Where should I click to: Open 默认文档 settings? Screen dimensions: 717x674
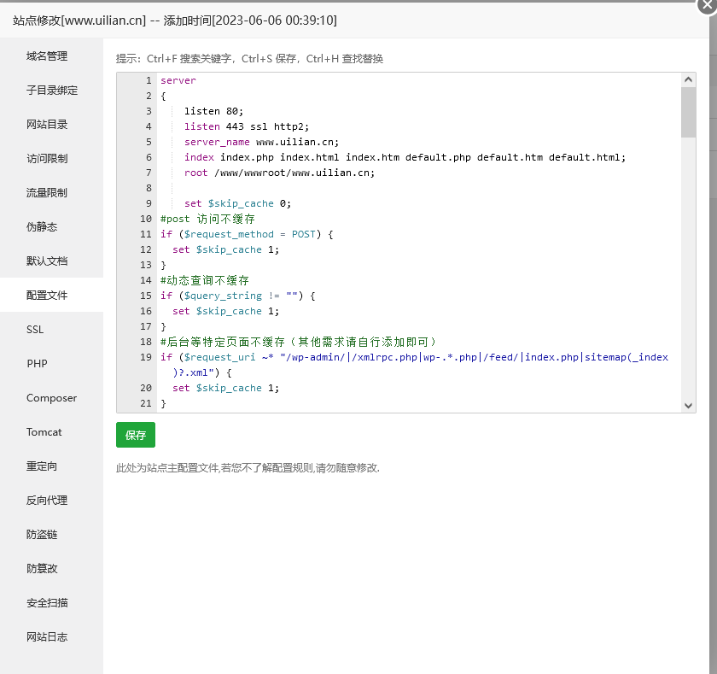pyautogui.click(x=51, y=261)
